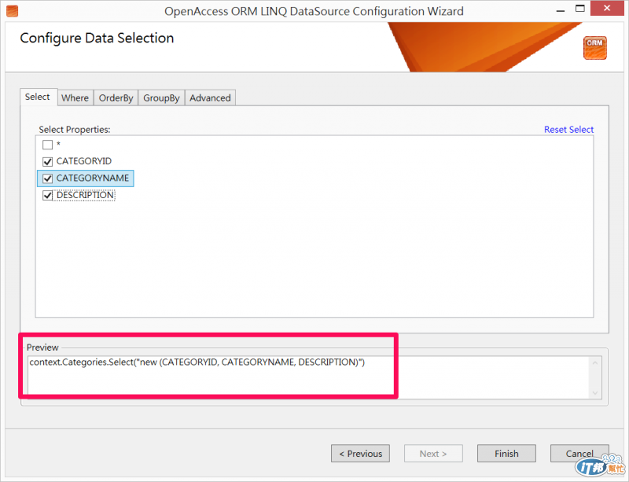Viewport: 629px width, 482px height.
Task: Uncheck the DESCRIPTION checkbox
Action: 47,196
